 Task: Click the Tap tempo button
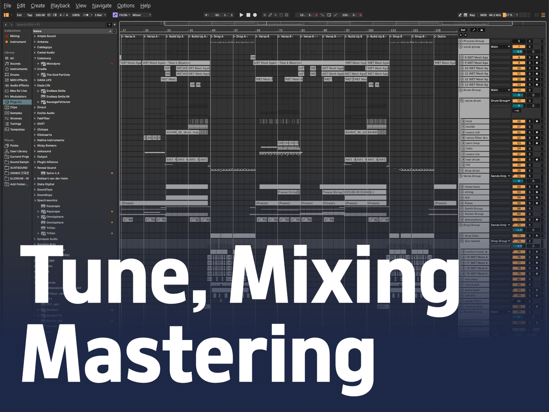[30, 15]
